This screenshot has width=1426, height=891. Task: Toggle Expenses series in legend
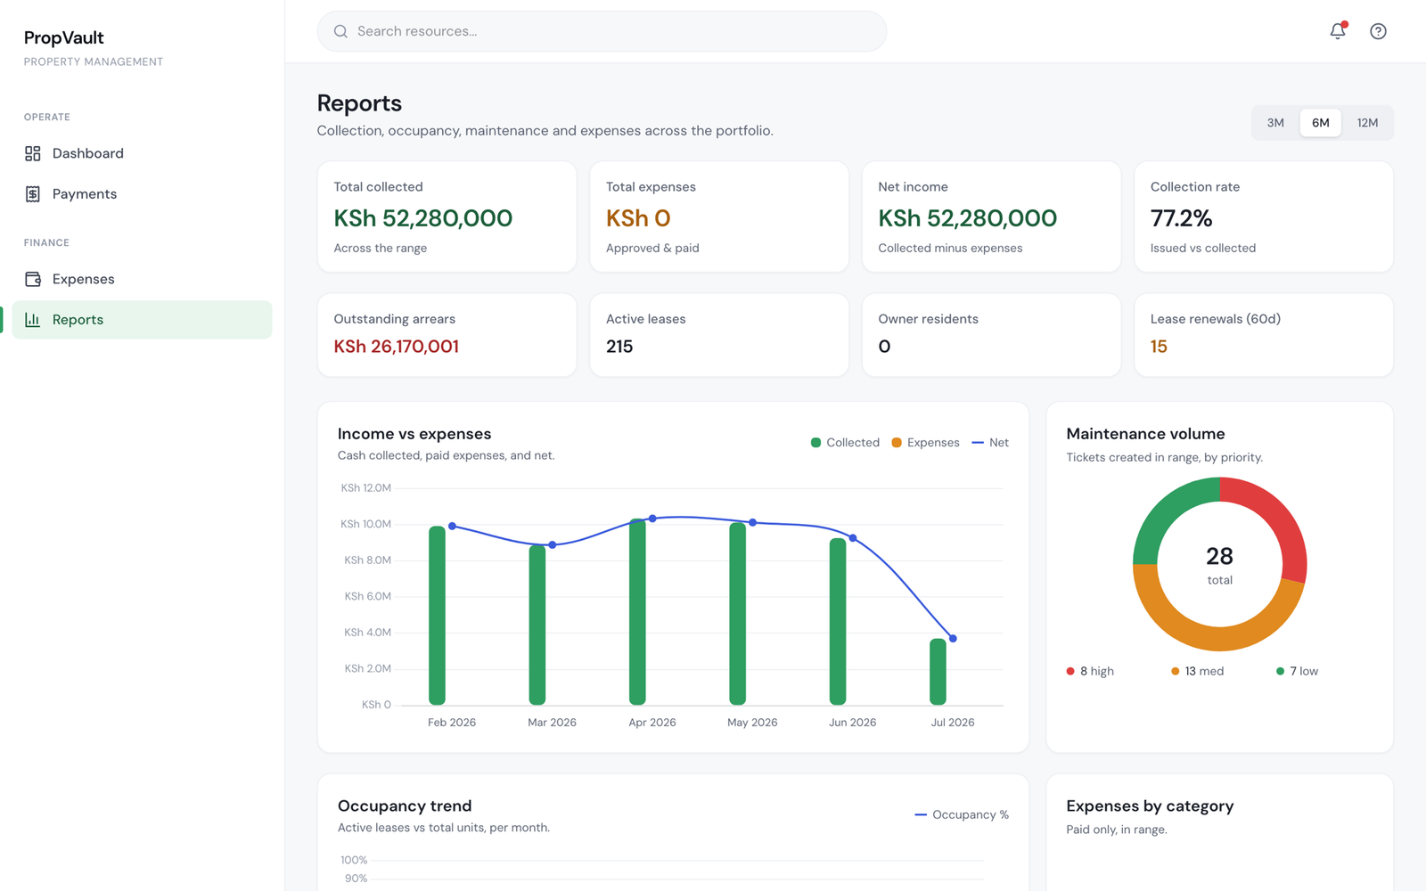coord(925,443)
